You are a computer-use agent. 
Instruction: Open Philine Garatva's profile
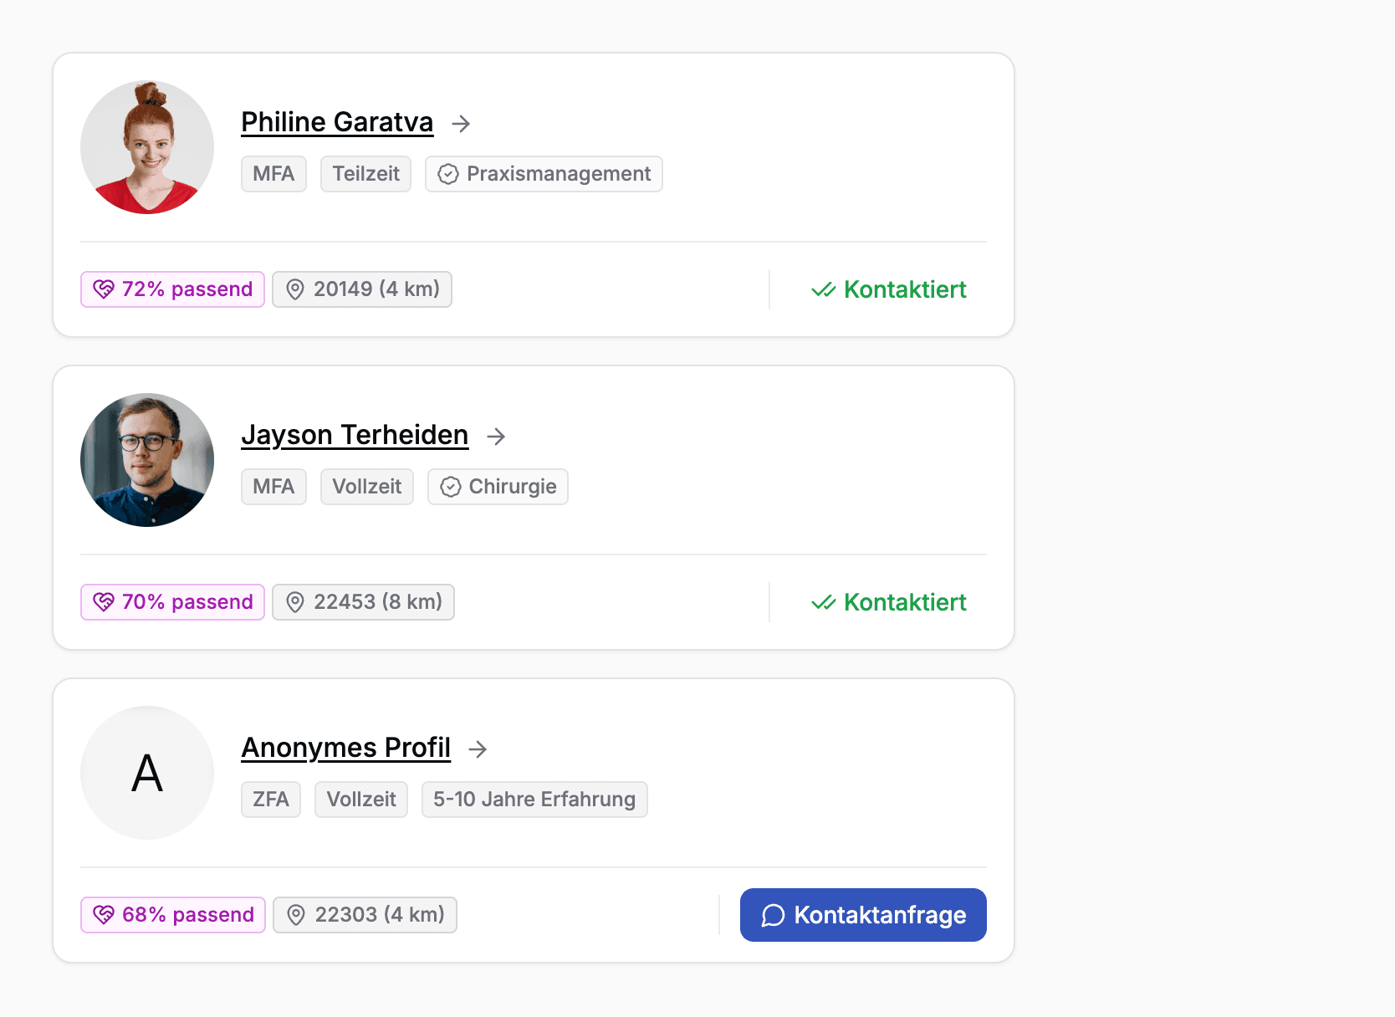coord(336,122)
